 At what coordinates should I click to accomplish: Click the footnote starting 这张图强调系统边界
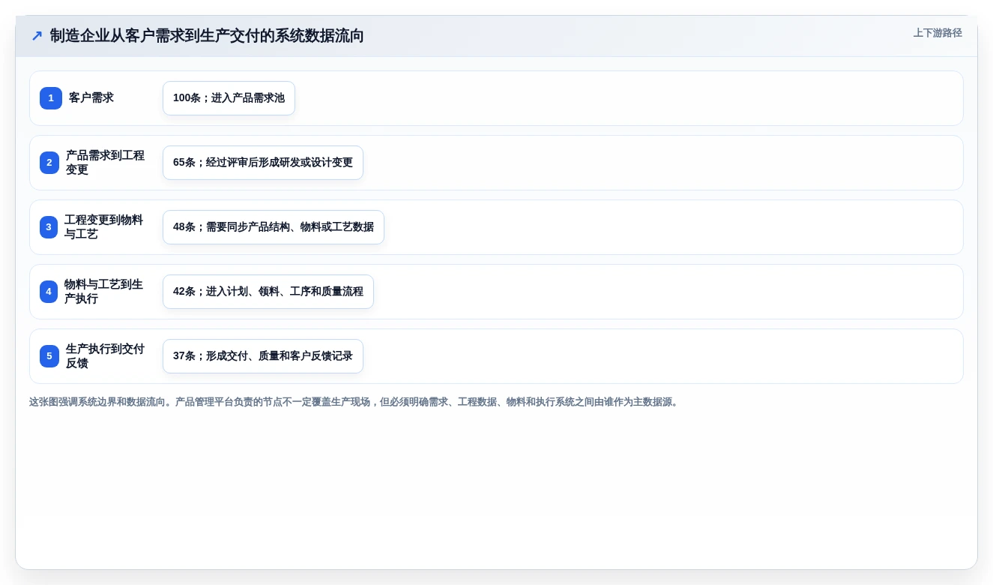pos(355,402)
